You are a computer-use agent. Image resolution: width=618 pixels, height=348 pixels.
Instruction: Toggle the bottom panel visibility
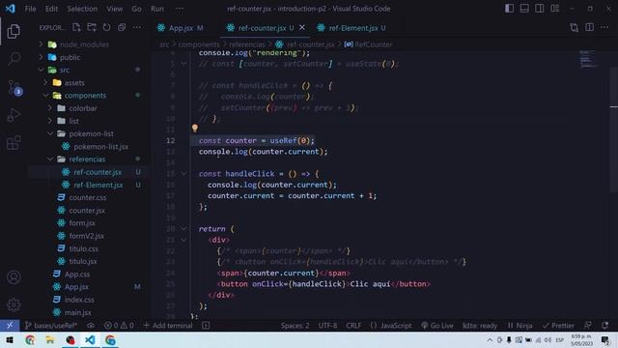[524, 9]
